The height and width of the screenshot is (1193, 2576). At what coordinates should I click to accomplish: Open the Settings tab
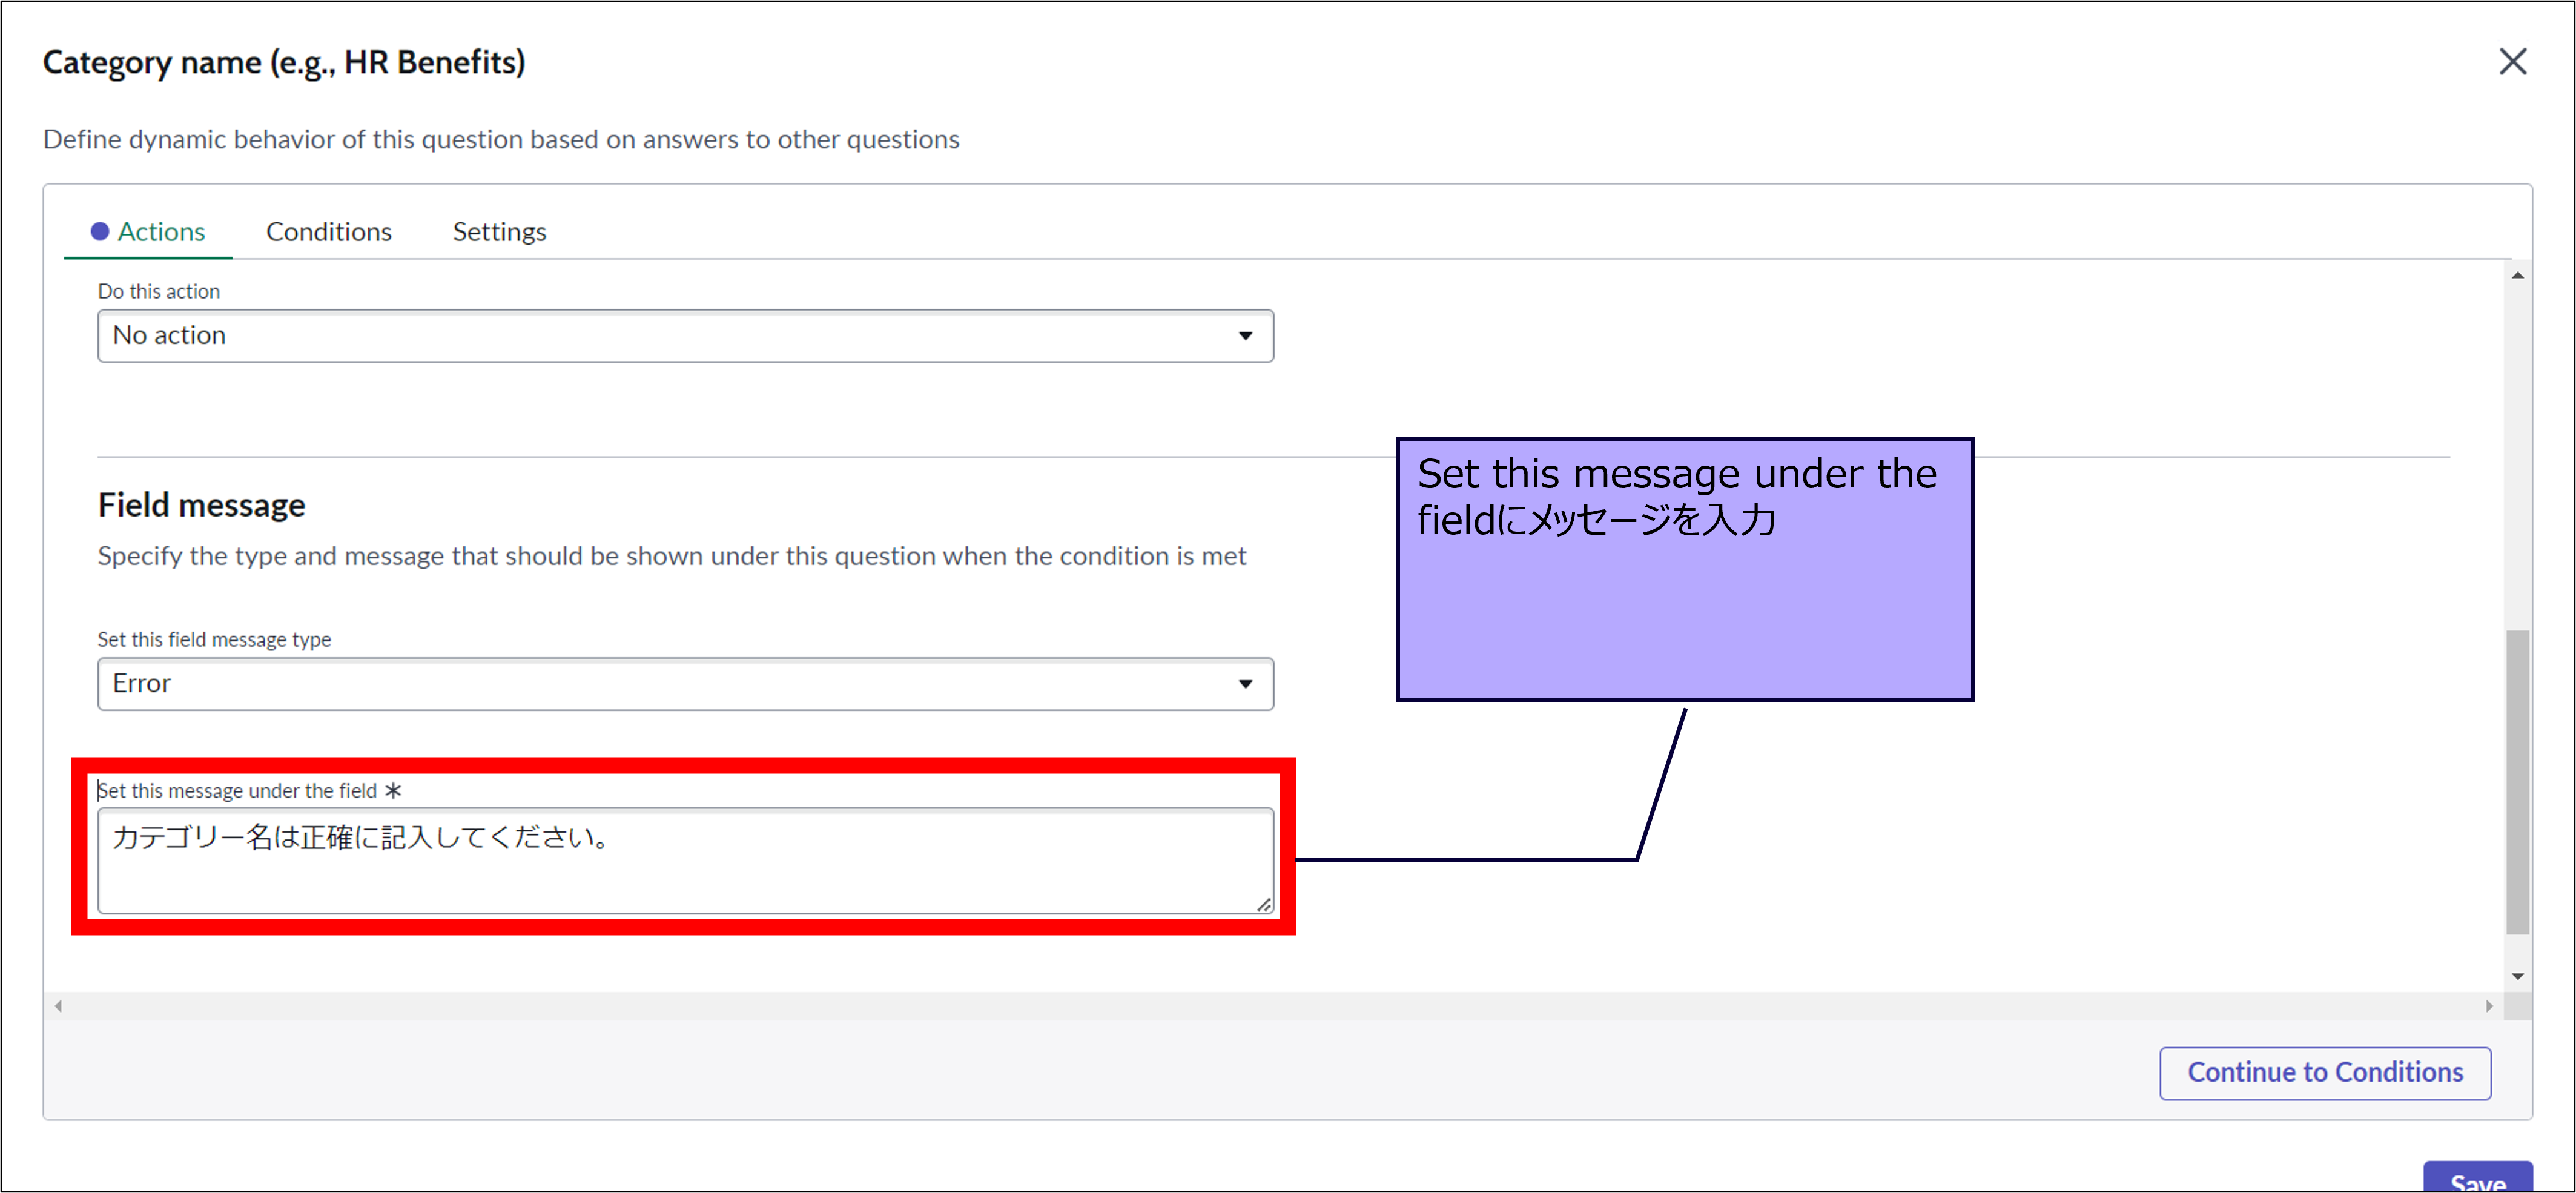coord(499,232)
